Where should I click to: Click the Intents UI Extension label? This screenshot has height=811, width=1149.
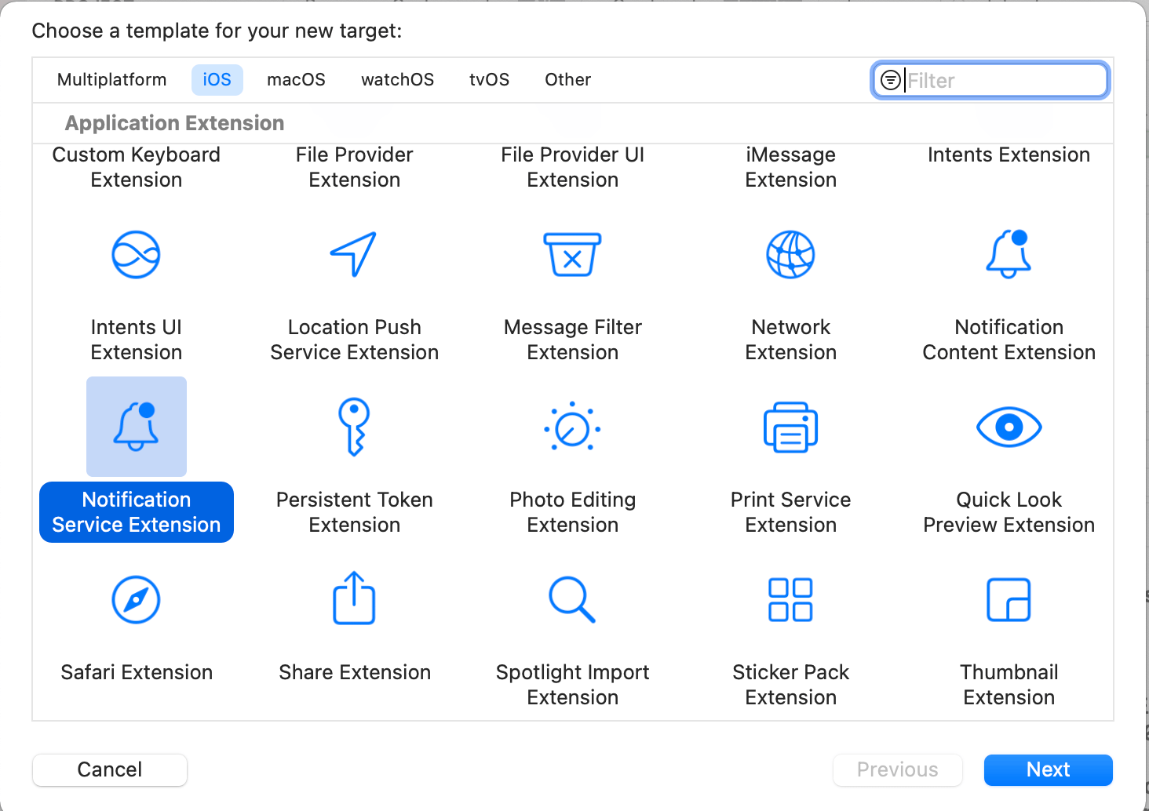(x=137, y=340)
